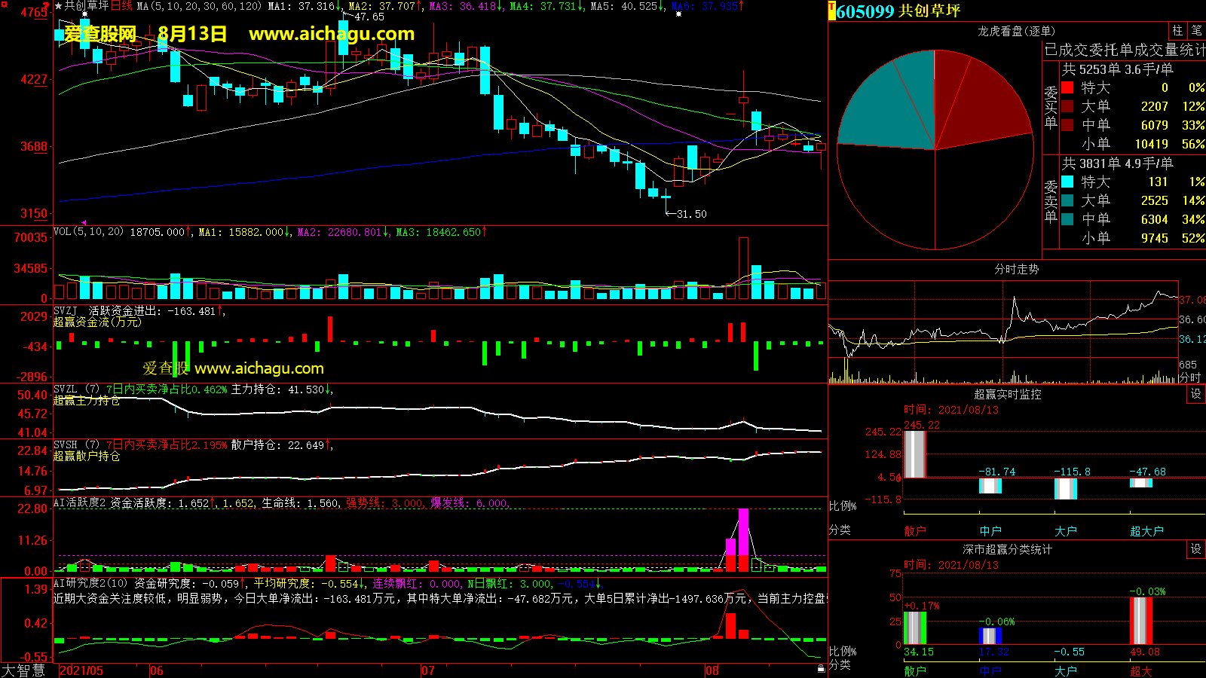Click the stock code 605099 title
1206x678 pixels.
(865, 11)
